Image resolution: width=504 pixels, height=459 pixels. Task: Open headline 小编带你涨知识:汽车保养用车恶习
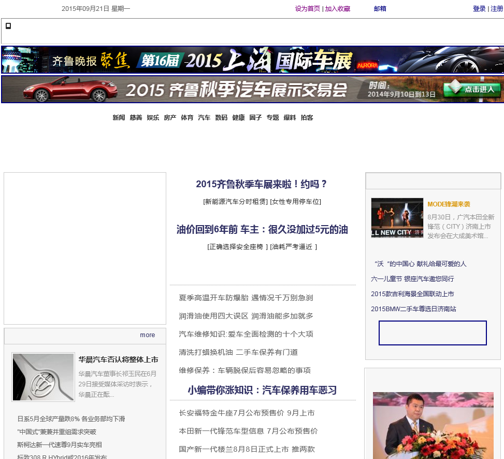coord(262,390)
